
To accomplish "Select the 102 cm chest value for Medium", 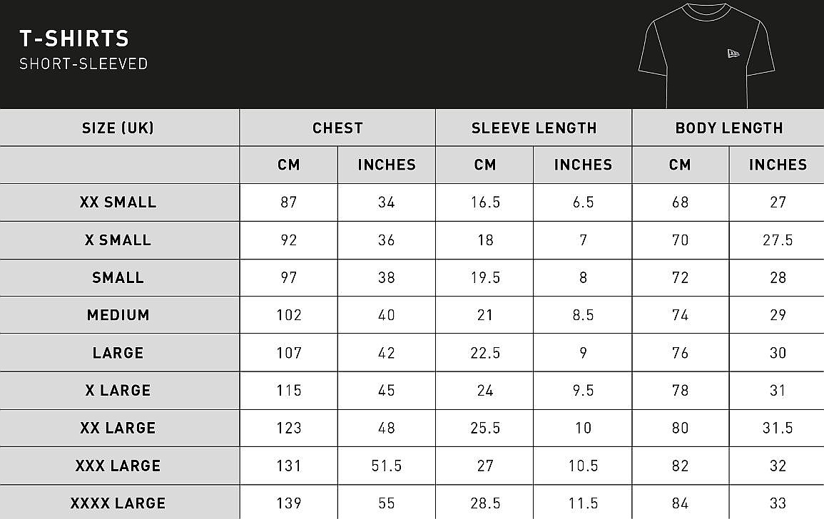I will (x=289, y=315).
